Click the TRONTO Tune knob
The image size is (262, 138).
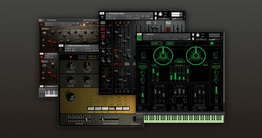pyautogui.click(x=198, y=35)
